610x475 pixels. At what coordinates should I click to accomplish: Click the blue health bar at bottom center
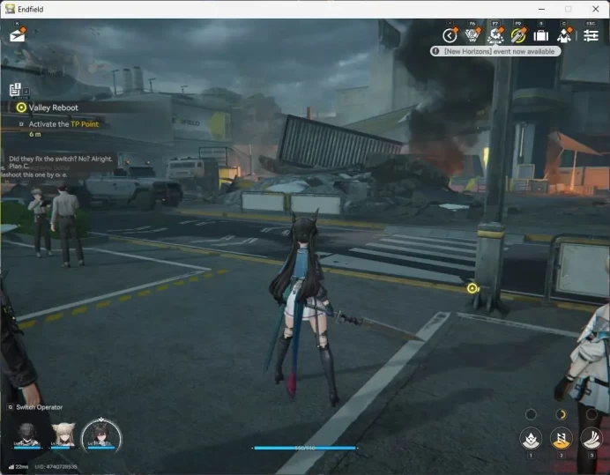[x=305, y=449]
